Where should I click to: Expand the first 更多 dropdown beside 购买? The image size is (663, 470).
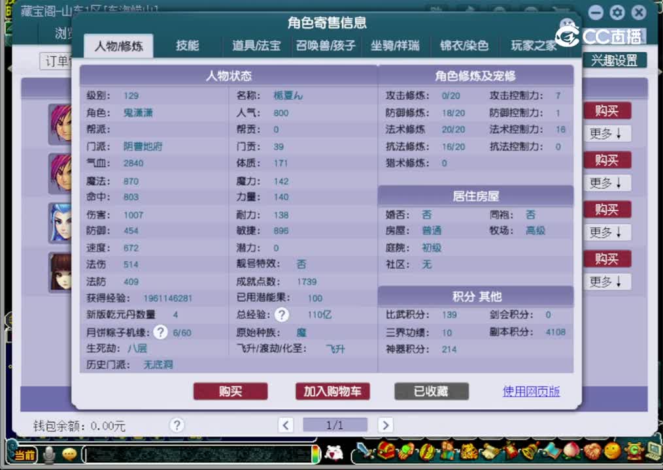pos(606,133)
